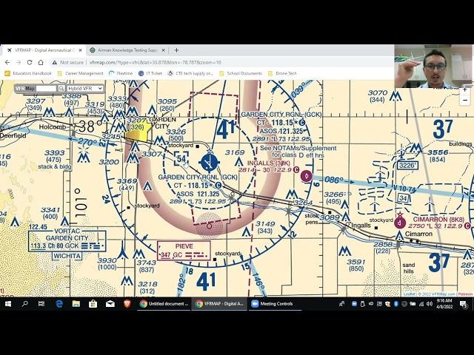
Task: Click the VFR Map logo
Action: pyautogui.click(x=24, y=88)
